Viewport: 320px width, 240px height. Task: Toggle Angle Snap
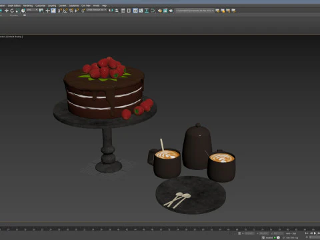pos(65,11)
